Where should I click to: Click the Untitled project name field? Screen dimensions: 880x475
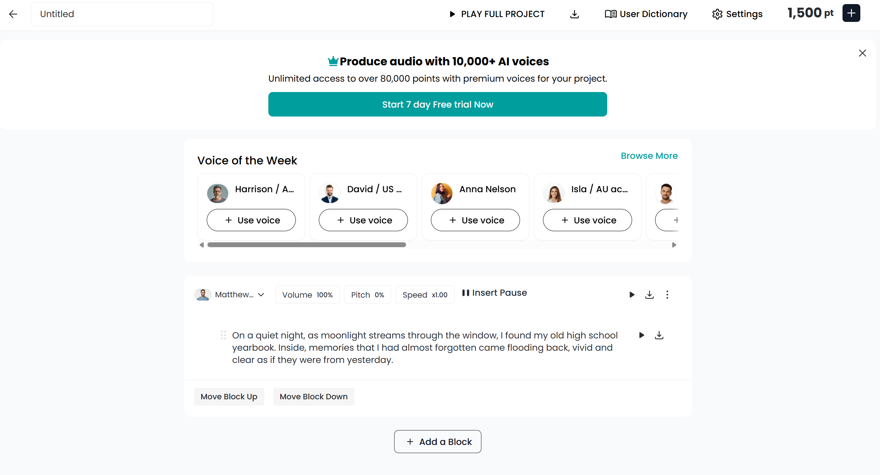(x=122, y=14)
